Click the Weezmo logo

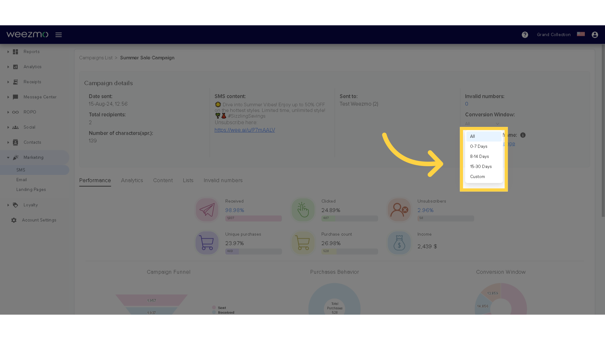(27, 34)
